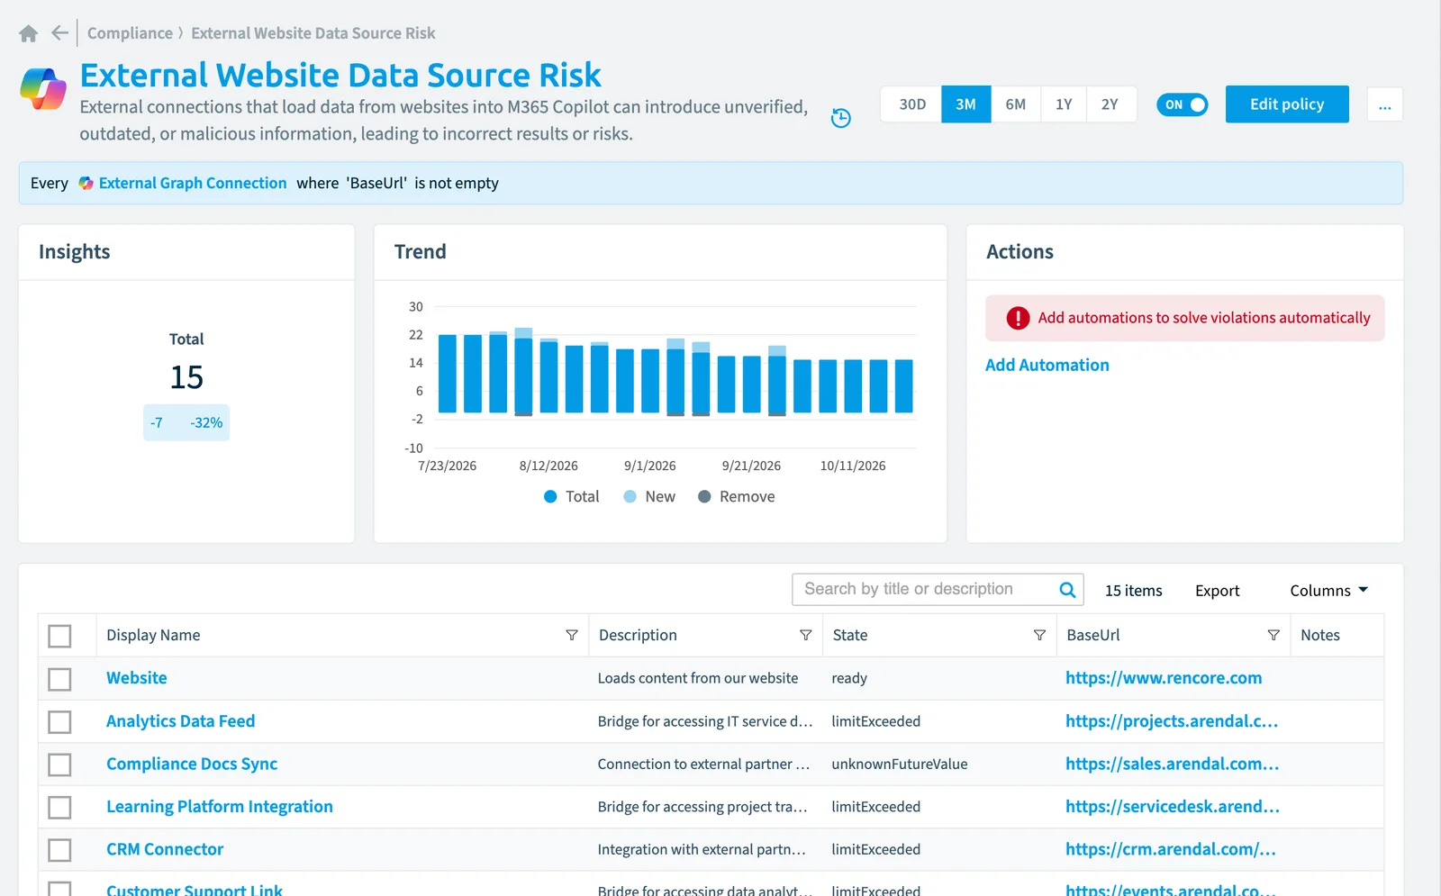
Task: Open the Analytics Data Feed entry
Action: point(181,721)
